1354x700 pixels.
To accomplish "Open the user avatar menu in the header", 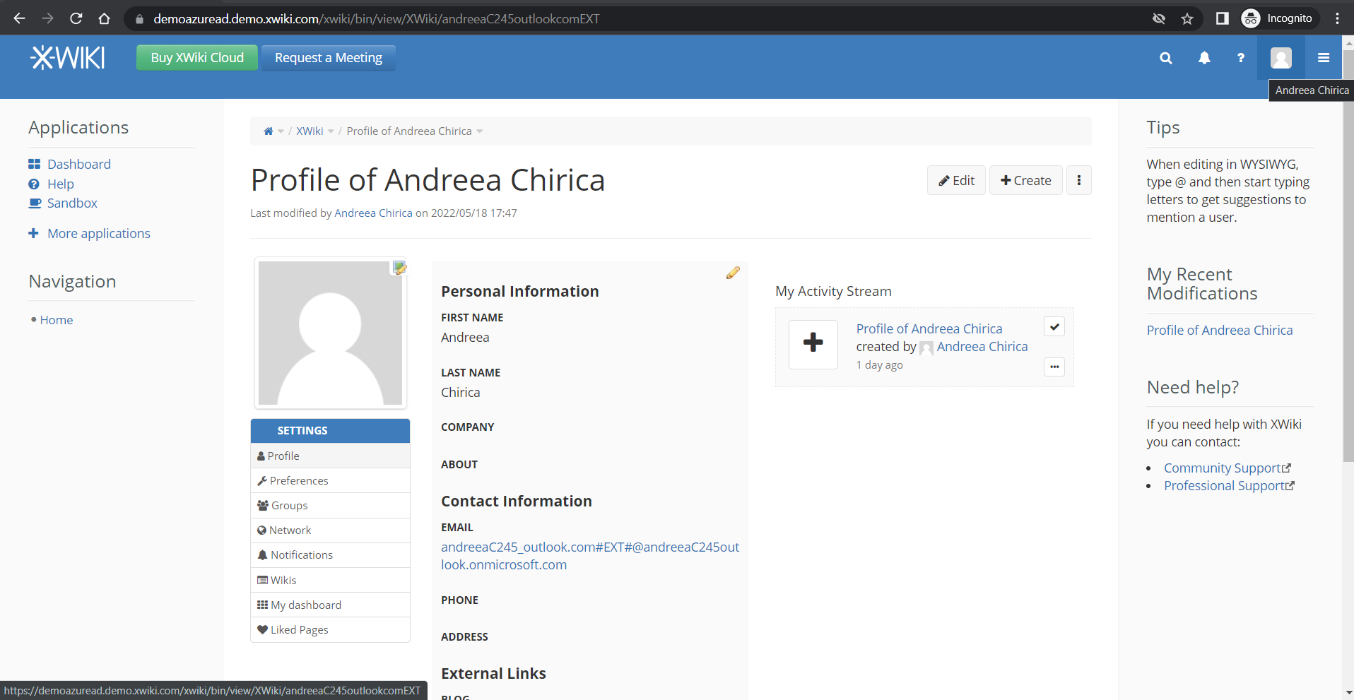I will 1281,58.
